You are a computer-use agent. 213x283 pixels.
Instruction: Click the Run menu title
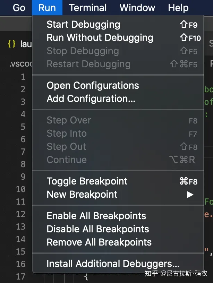click(47, 8)
